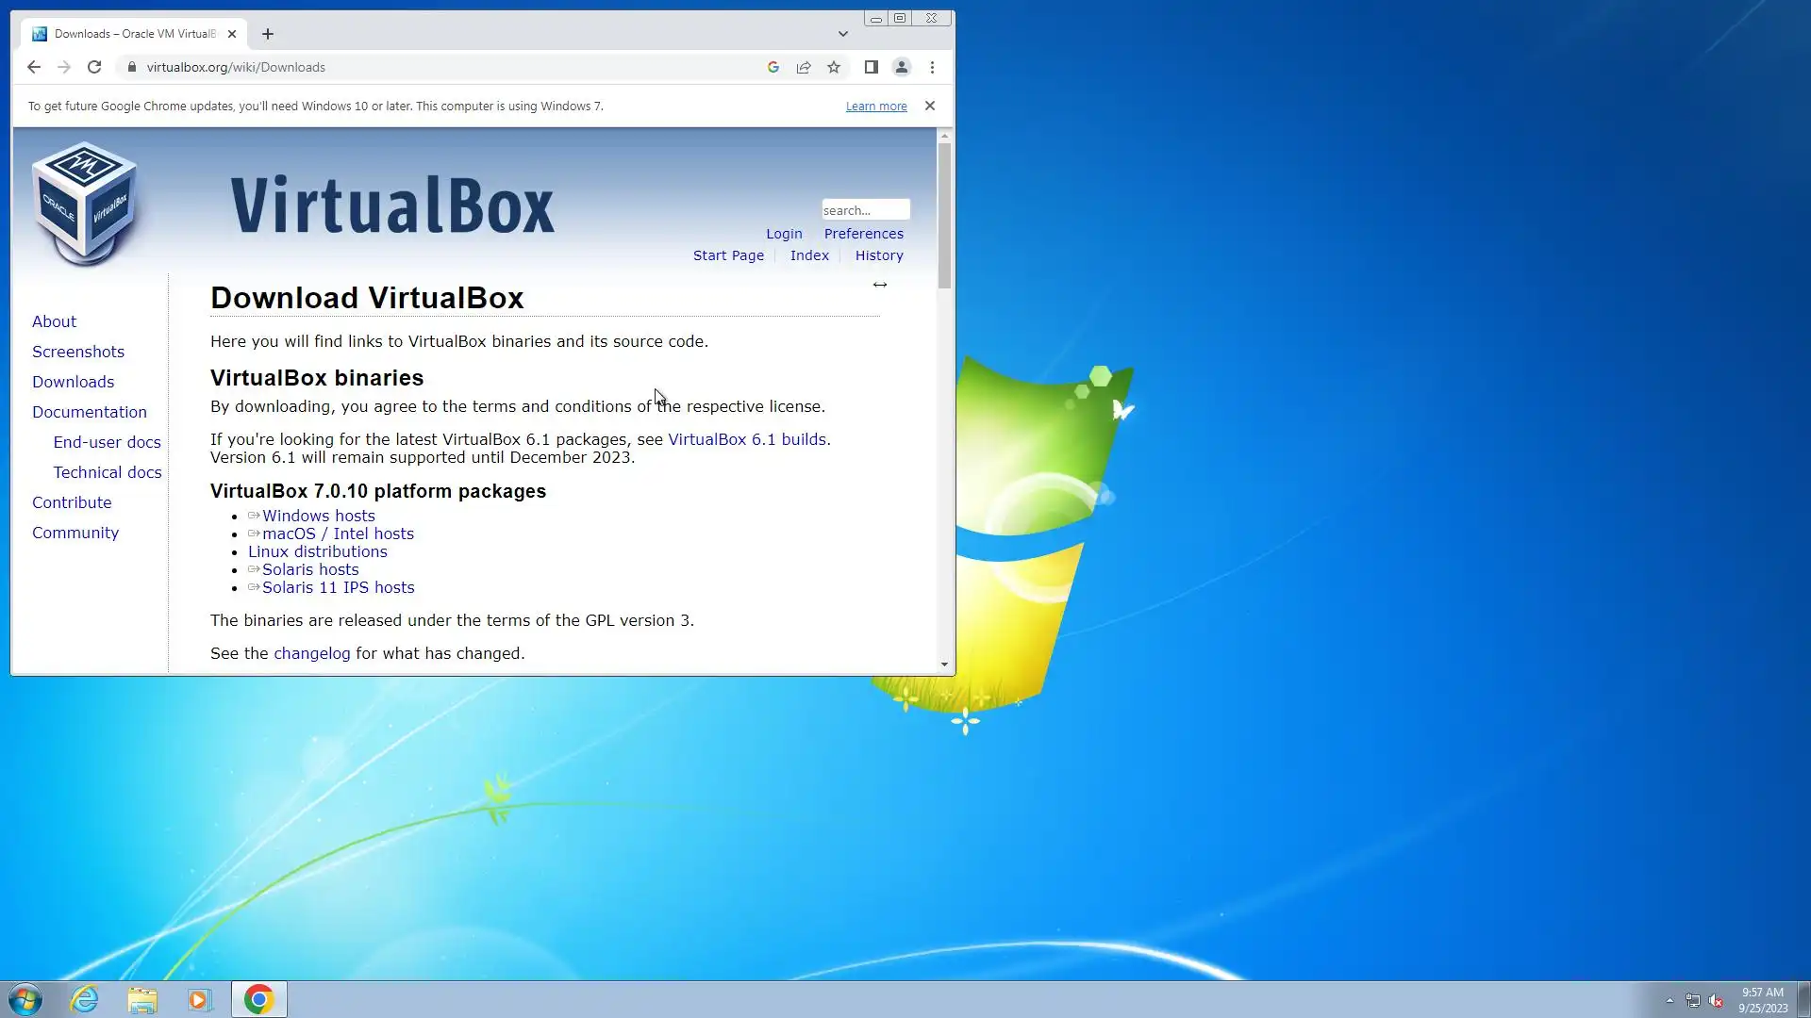The height and width of the screenshot is (1018, 1811).
Task: Click the search input field
Action: coord(865,210)
